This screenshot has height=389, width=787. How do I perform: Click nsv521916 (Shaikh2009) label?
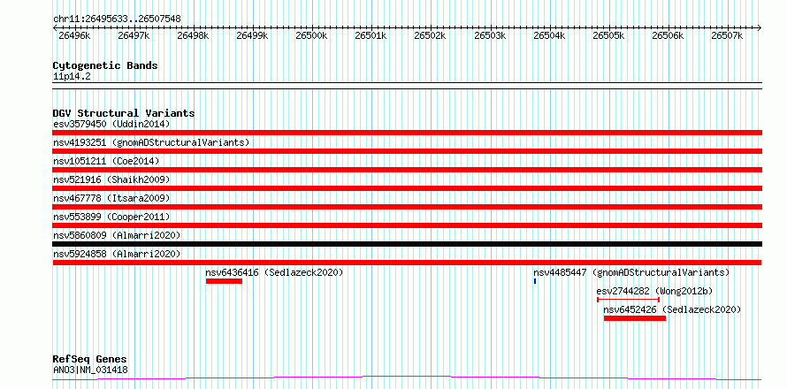point(111,179)
